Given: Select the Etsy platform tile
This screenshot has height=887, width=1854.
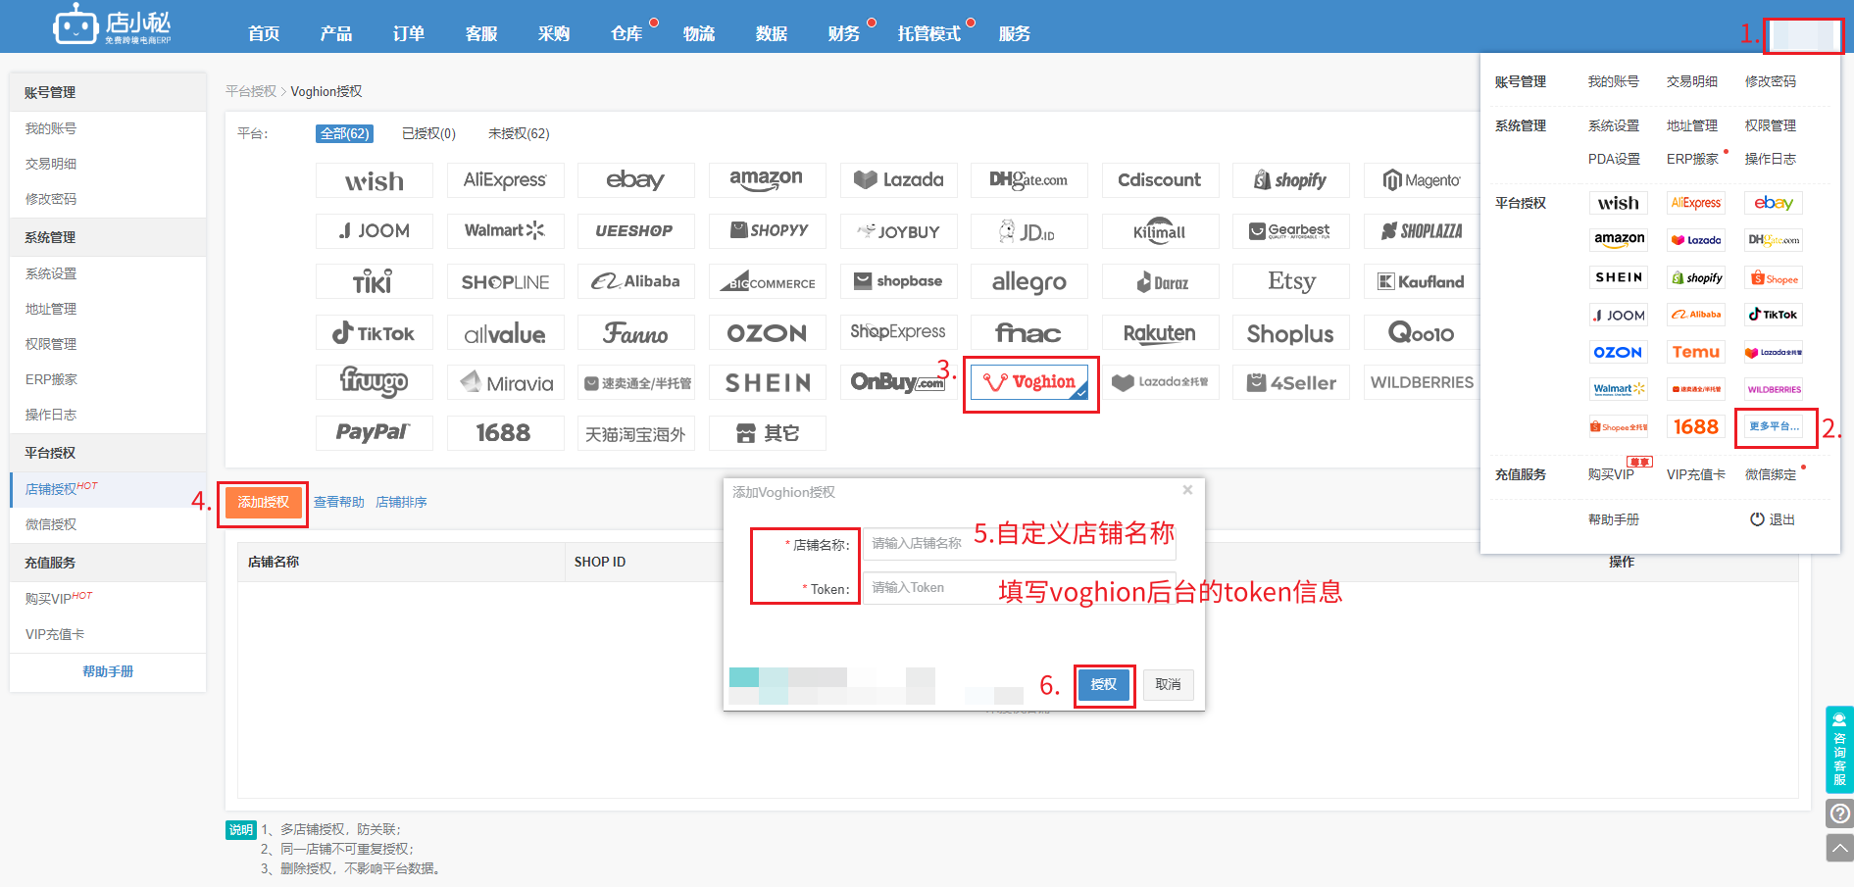Looking at the screenshot, I should point(1291,281).
